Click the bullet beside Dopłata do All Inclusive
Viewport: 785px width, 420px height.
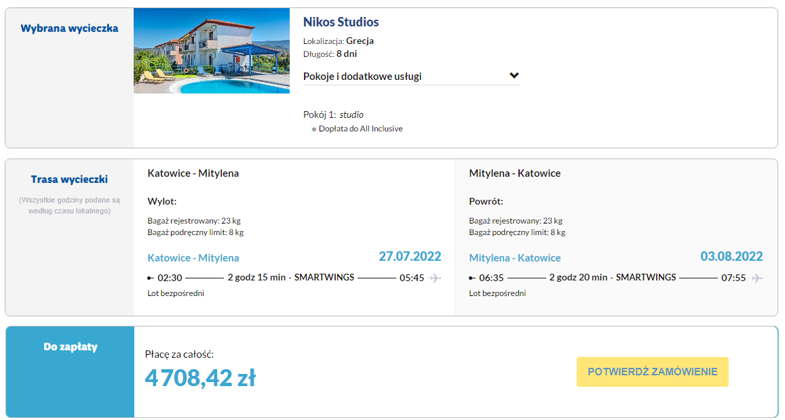pos(313,129)
